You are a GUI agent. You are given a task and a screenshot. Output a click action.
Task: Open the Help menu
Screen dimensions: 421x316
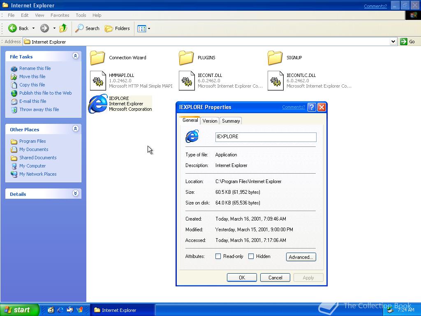(97, 15)
